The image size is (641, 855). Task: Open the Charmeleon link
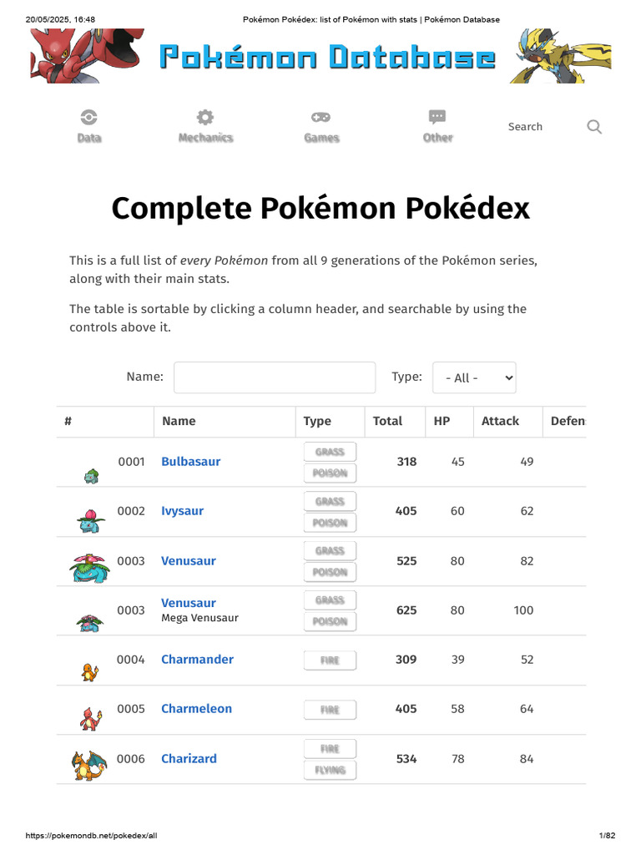coord(196,709)
